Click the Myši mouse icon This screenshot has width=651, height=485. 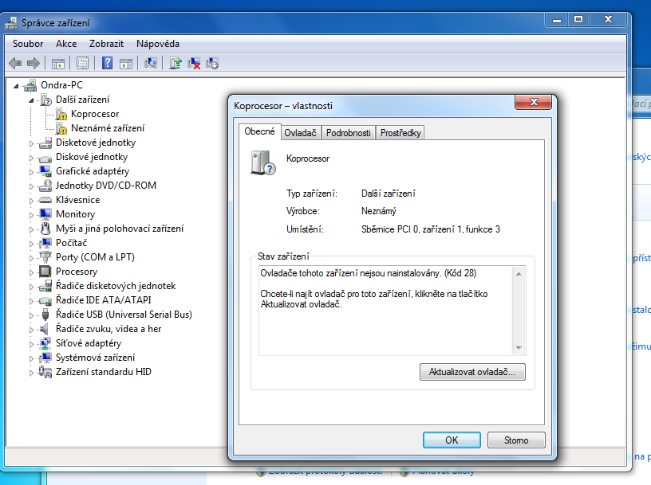click(45, 229)
